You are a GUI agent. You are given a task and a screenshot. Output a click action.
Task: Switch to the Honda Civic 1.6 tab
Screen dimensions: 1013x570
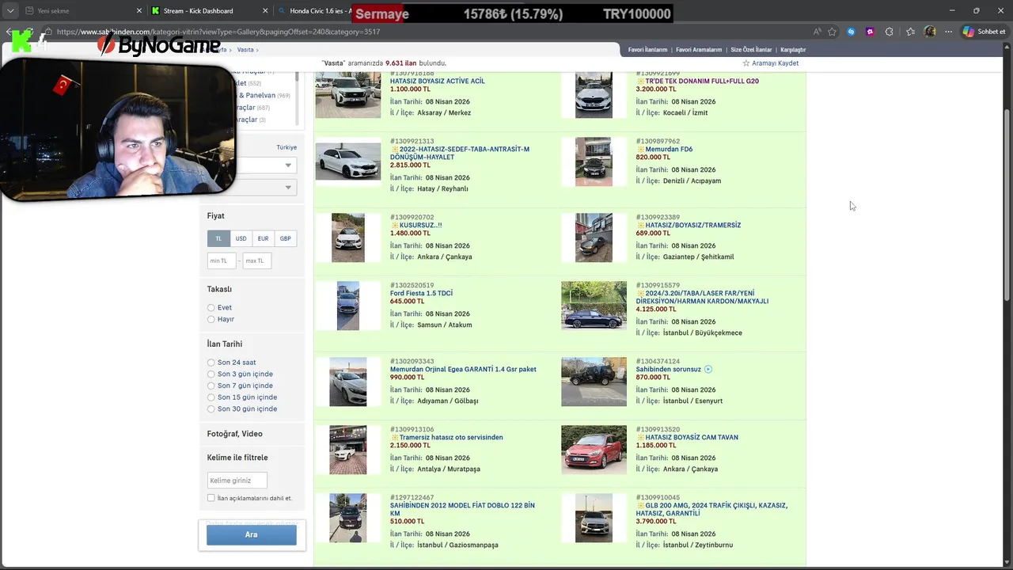pyautogui.click(x=313, y=11)
